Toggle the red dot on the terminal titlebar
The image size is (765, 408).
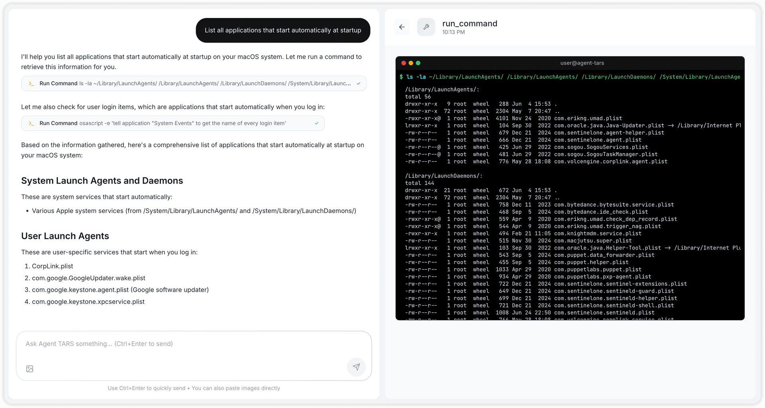pyautogui.click(x=403, y=63)
